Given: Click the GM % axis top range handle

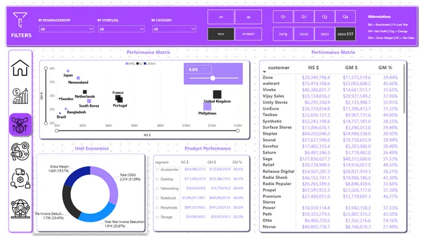Looking at the screenshot, I should (46, 68).
